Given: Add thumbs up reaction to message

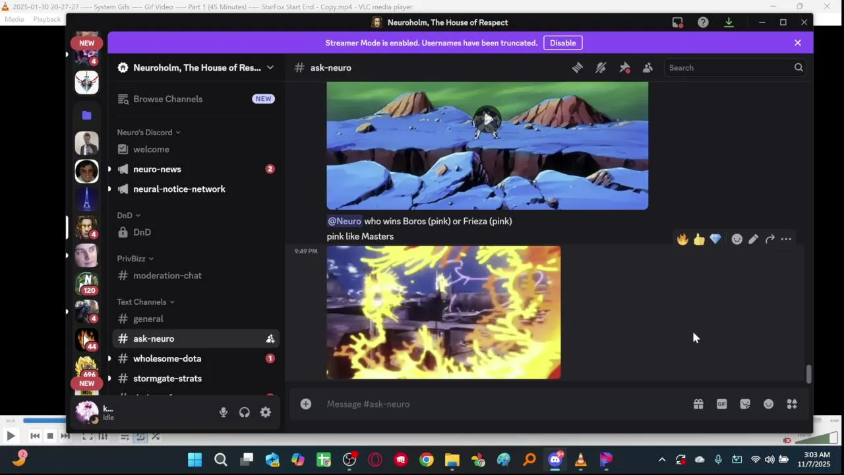Looking at the screenshot, I should pos(699,239).
